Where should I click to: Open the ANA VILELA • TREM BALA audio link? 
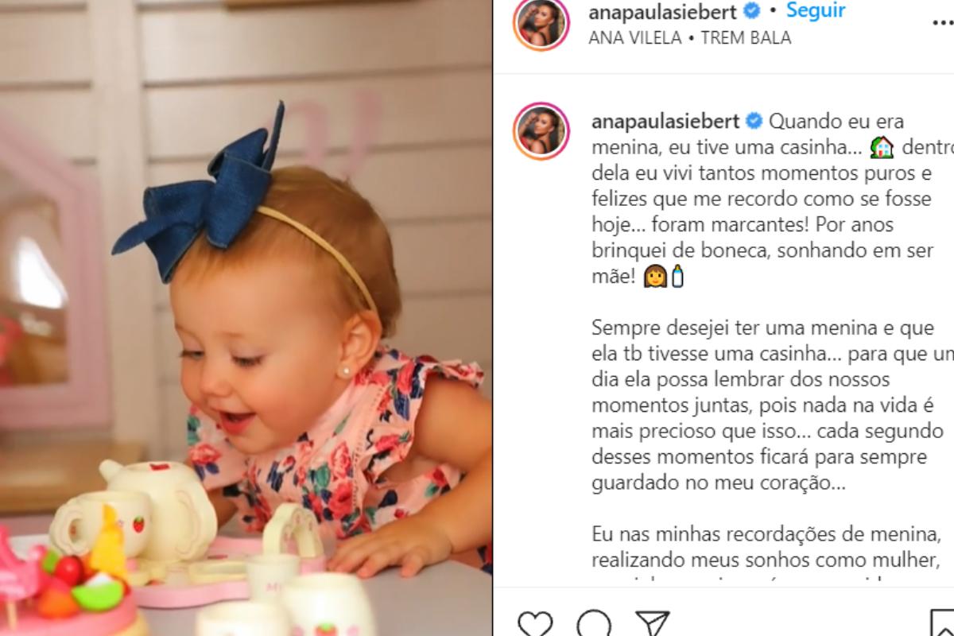point(690,37)
